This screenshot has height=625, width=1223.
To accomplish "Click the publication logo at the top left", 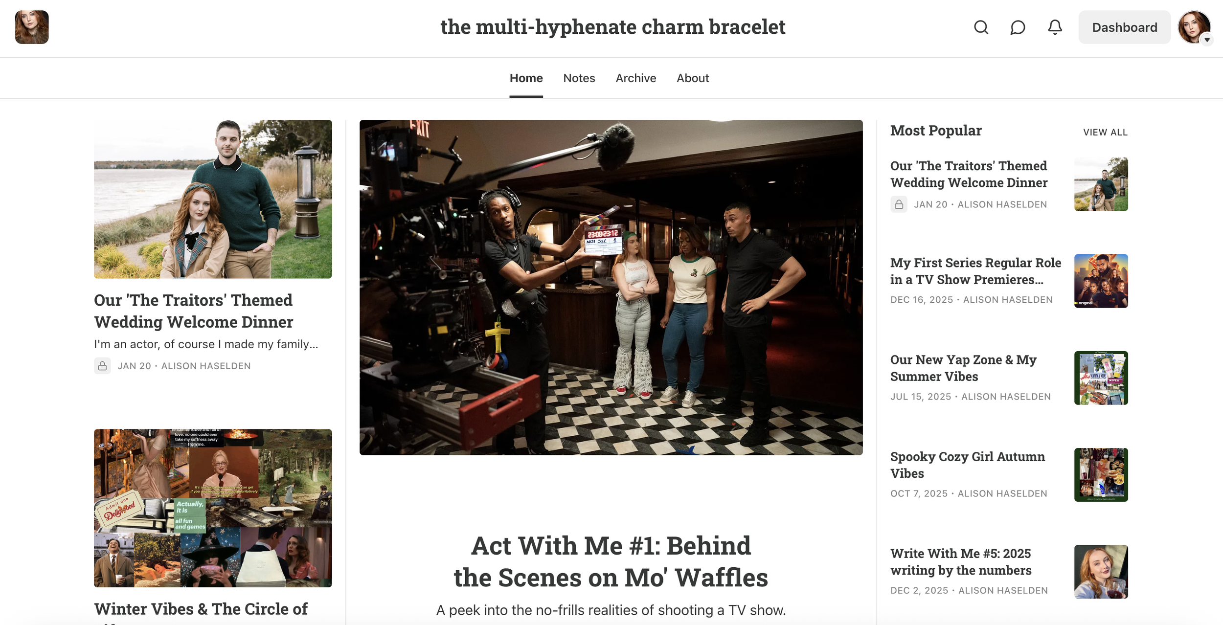I will [x=32, y=27].
